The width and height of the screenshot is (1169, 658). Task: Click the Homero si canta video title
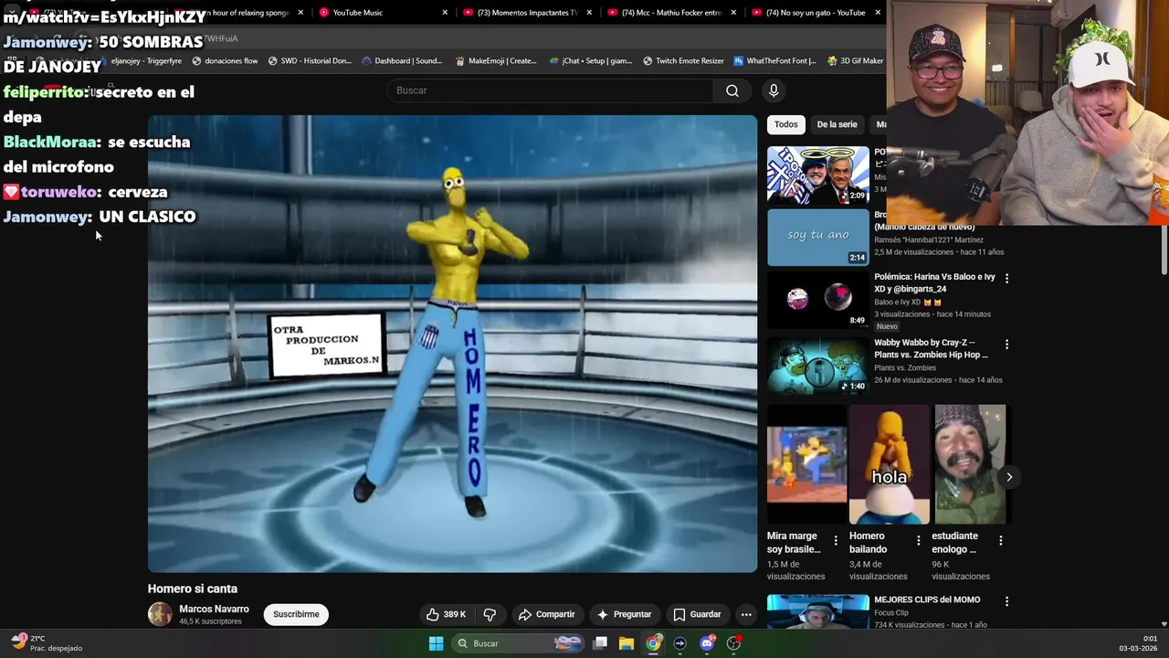193,589
